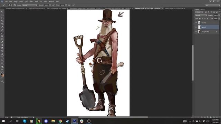Switch to SKEETCH.png document tab

coord(57,8)
